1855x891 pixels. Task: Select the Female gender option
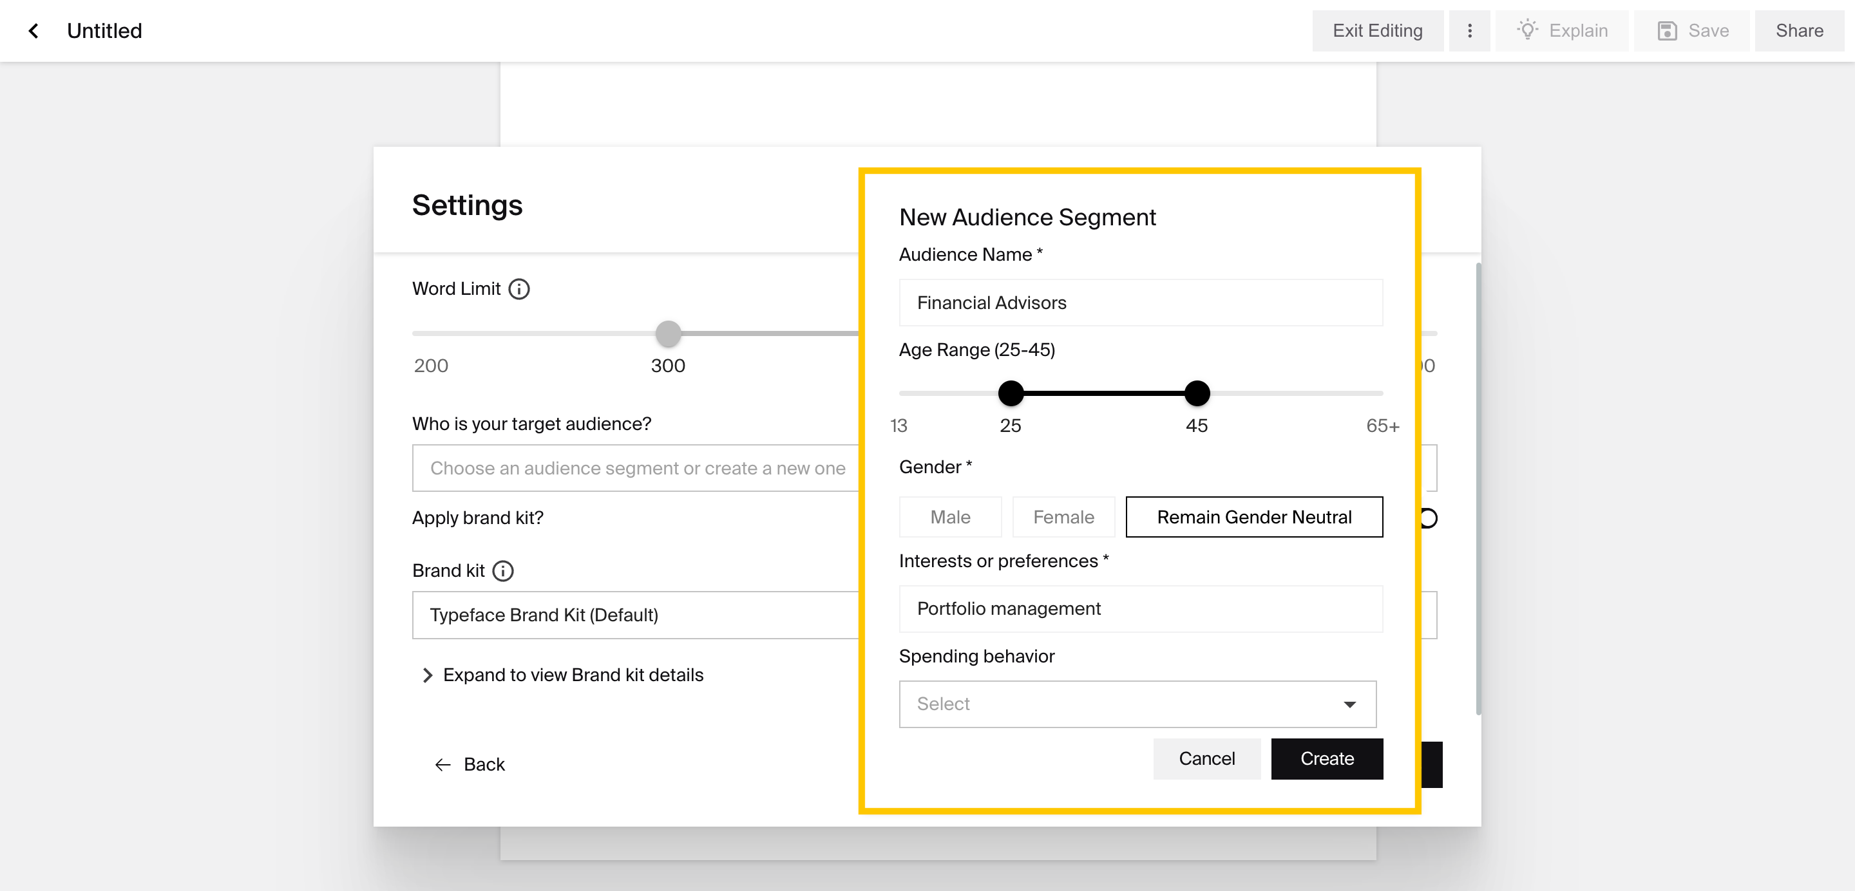coord(1063,517)
